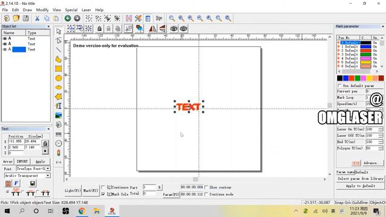The height and width of the screenshot is (217, 386).
Task: Select the Bitmap image tool
Action: (x=59, y=115)
